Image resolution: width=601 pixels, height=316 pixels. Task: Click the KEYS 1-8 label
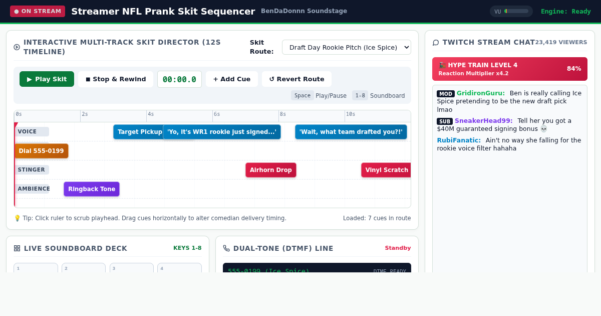pos(187,248)
